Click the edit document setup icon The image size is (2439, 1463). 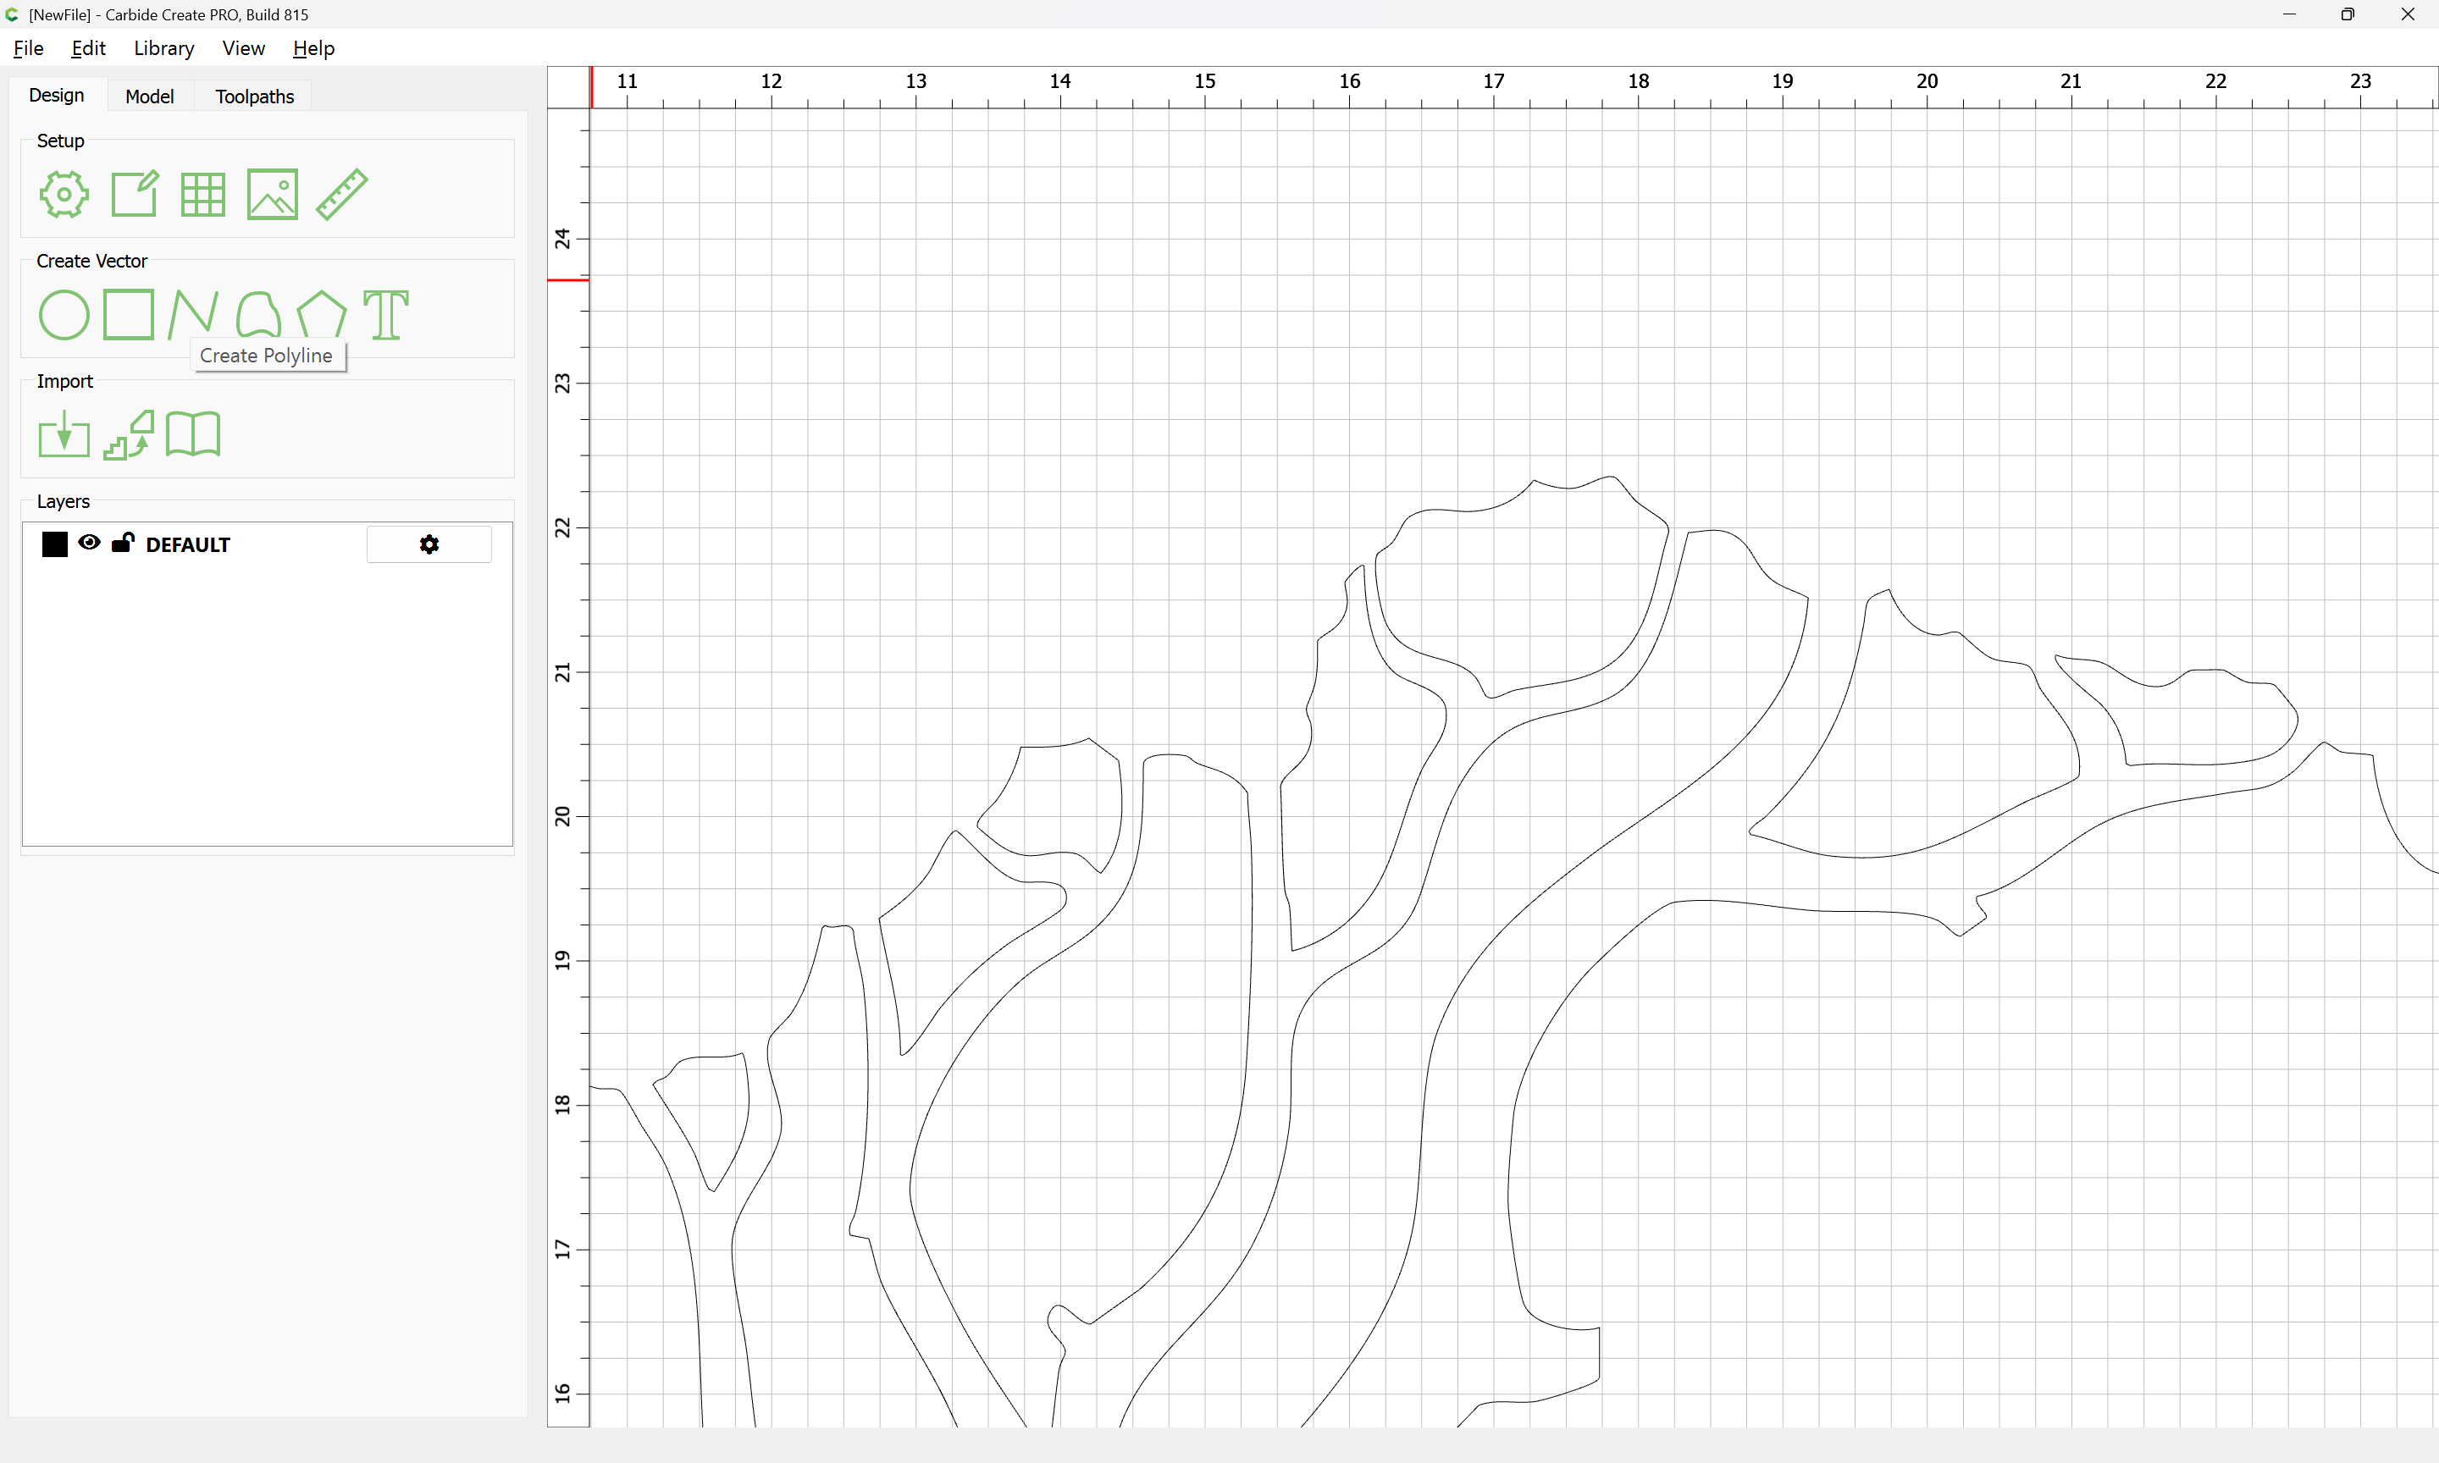pos(134,193)
